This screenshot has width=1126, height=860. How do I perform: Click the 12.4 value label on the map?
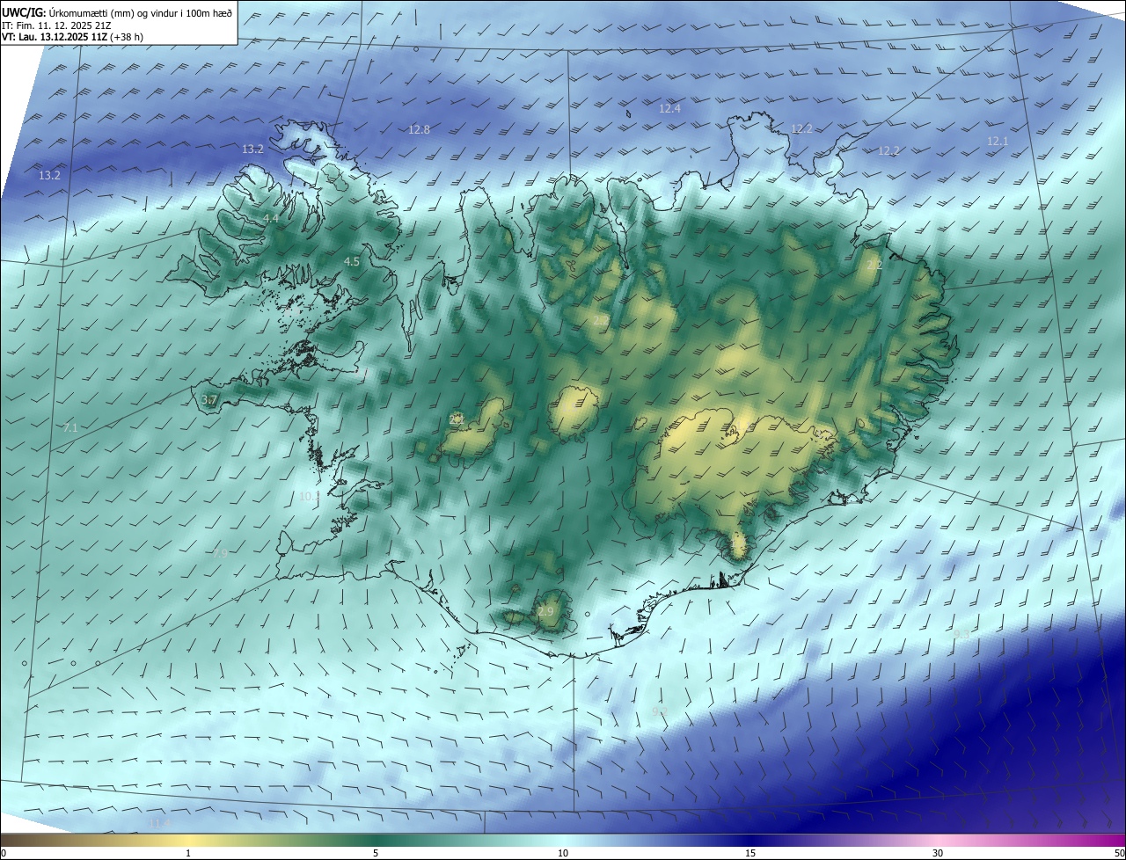coord(669,108)
